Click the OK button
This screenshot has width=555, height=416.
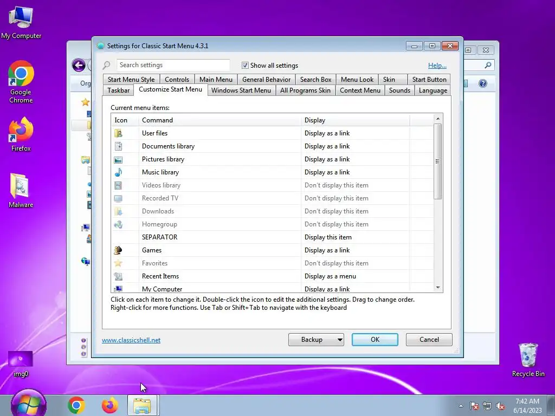[375, 340]
